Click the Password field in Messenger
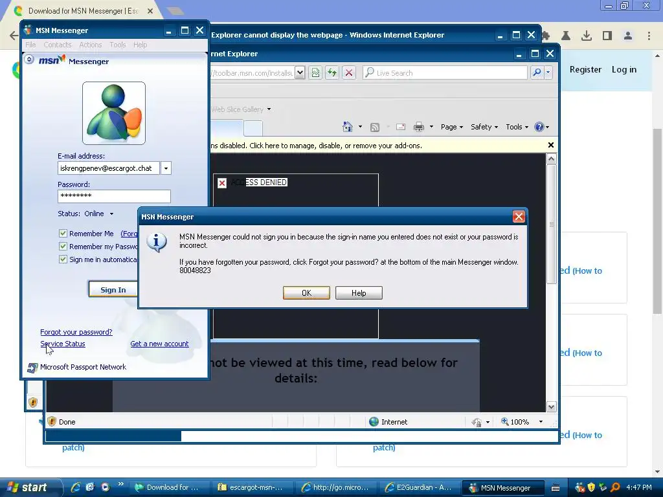This screenshot has height=497, width=663. click(114, 196)
